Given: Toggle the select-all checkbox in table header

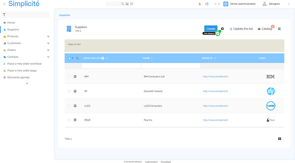Looking at the screenshot, I should tap(69, 58).
